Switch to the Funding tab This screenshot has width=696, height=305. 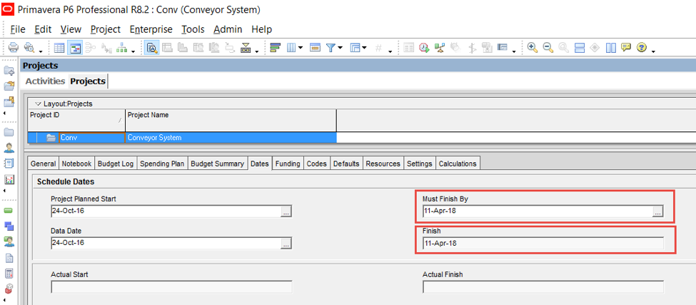tap(288, 164)
